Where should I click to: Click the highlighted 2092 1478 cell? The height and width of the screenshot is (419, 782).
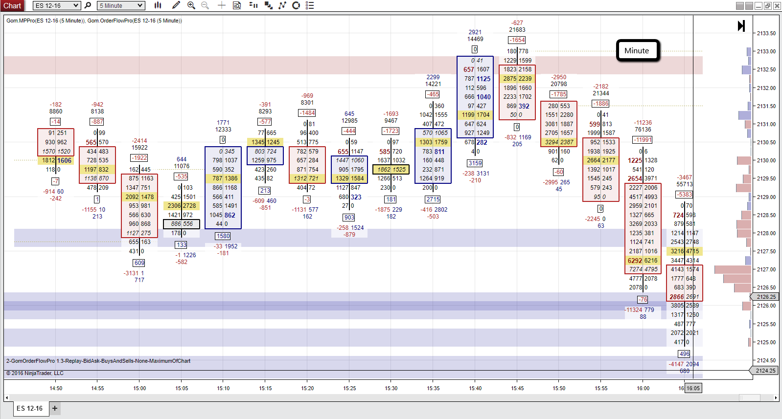pos(139,197)
